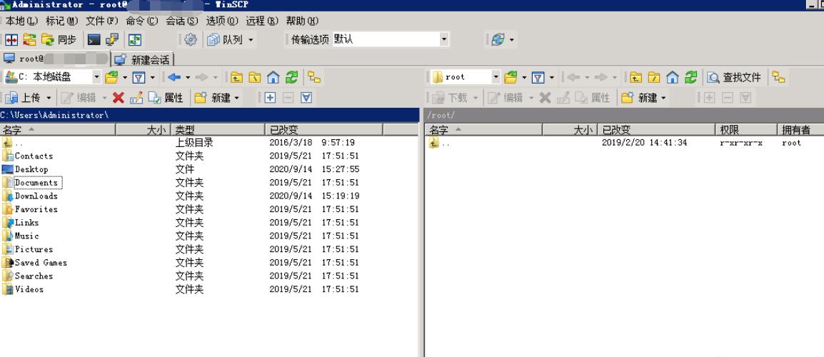Switch to the root@ session tab
Screen dimensions: 824x357
pyautogui.click(x=56, y=59)
